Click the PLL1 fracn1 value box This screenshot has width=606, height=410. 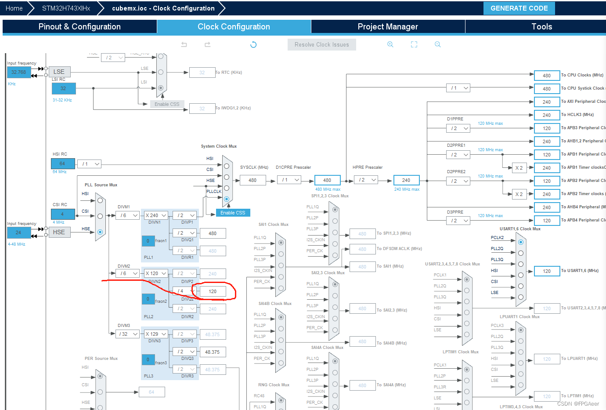(x=148, y=241)
